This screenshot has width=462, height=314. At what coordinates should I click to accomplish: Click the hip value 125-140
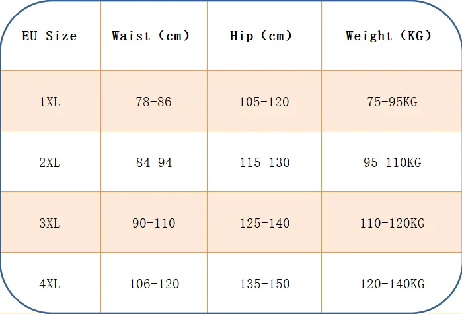coord(264,224)
